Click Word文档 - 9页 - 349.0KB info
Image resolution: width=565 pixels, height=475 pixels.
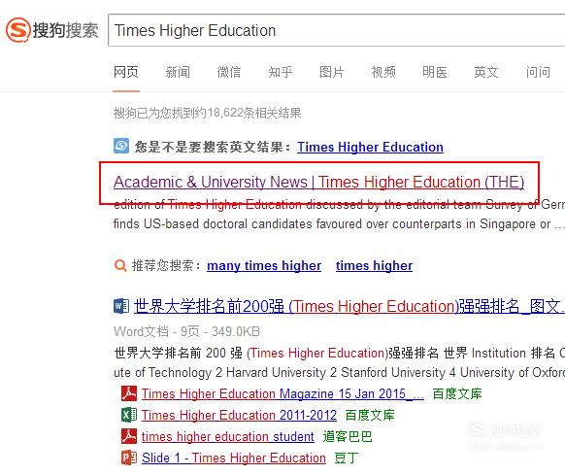click(x=186, y=331)
